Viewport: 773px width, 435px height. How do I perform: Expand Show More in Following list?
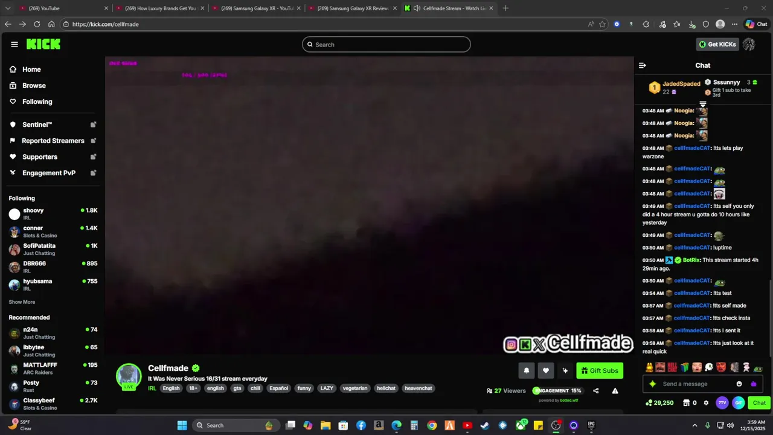tap(22, 302)
